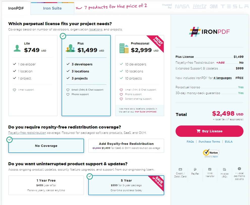
Task: Click the Local payments options globe icon
Action: [x=239, y=169]
